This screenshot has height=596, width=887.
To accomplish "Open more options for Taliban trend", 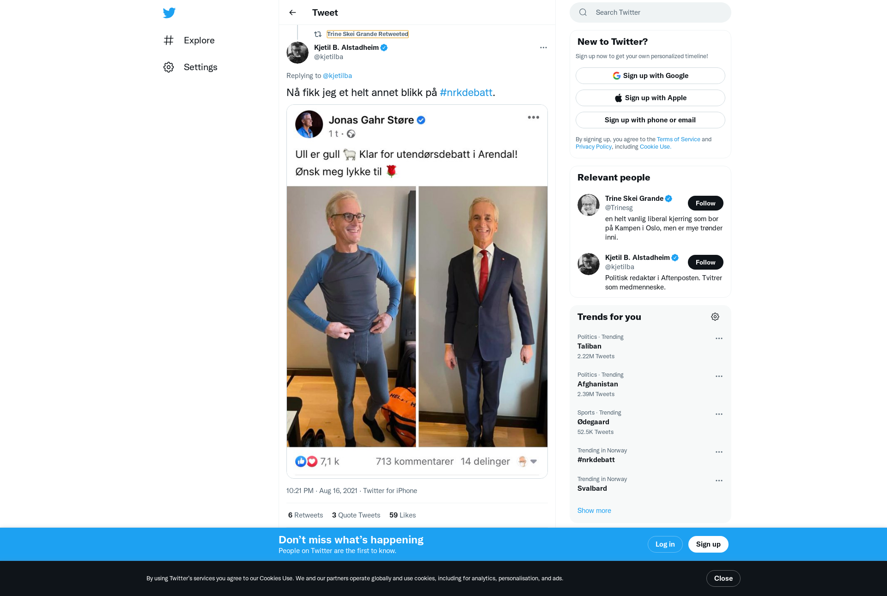I will coord(719,338).
